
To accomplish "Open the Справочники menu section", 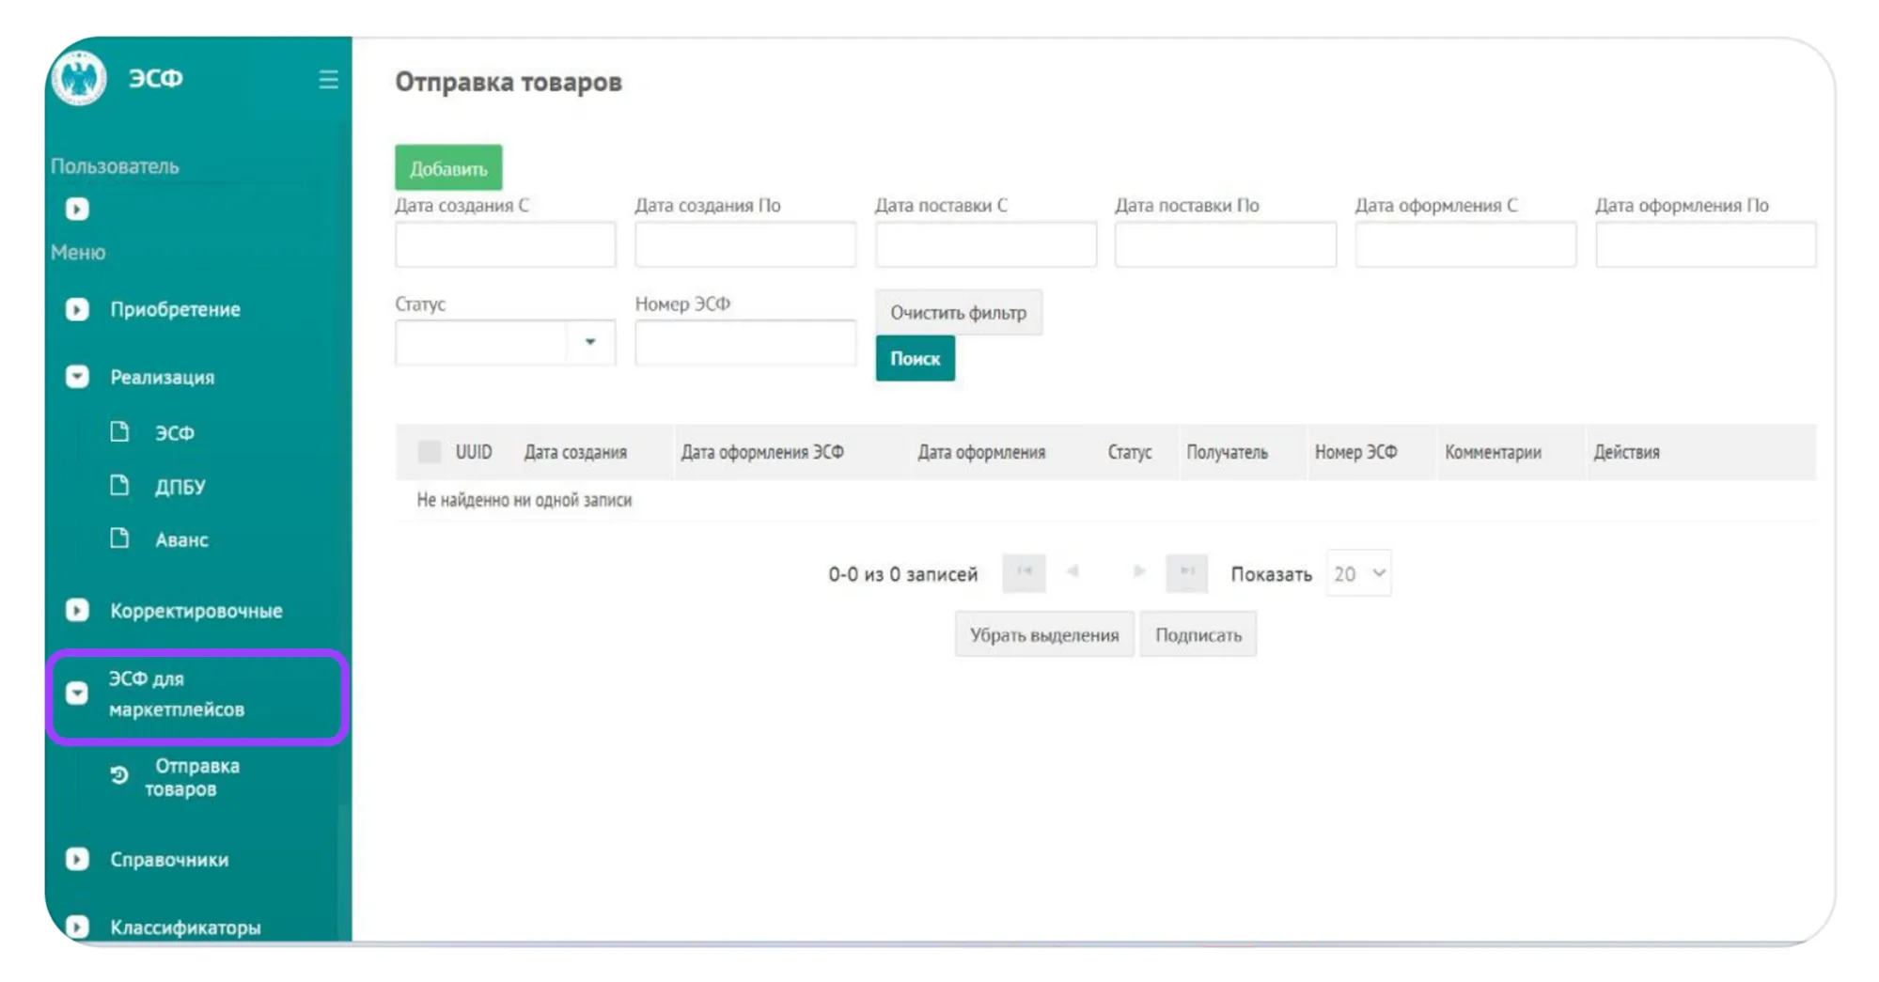I will 168,860.
